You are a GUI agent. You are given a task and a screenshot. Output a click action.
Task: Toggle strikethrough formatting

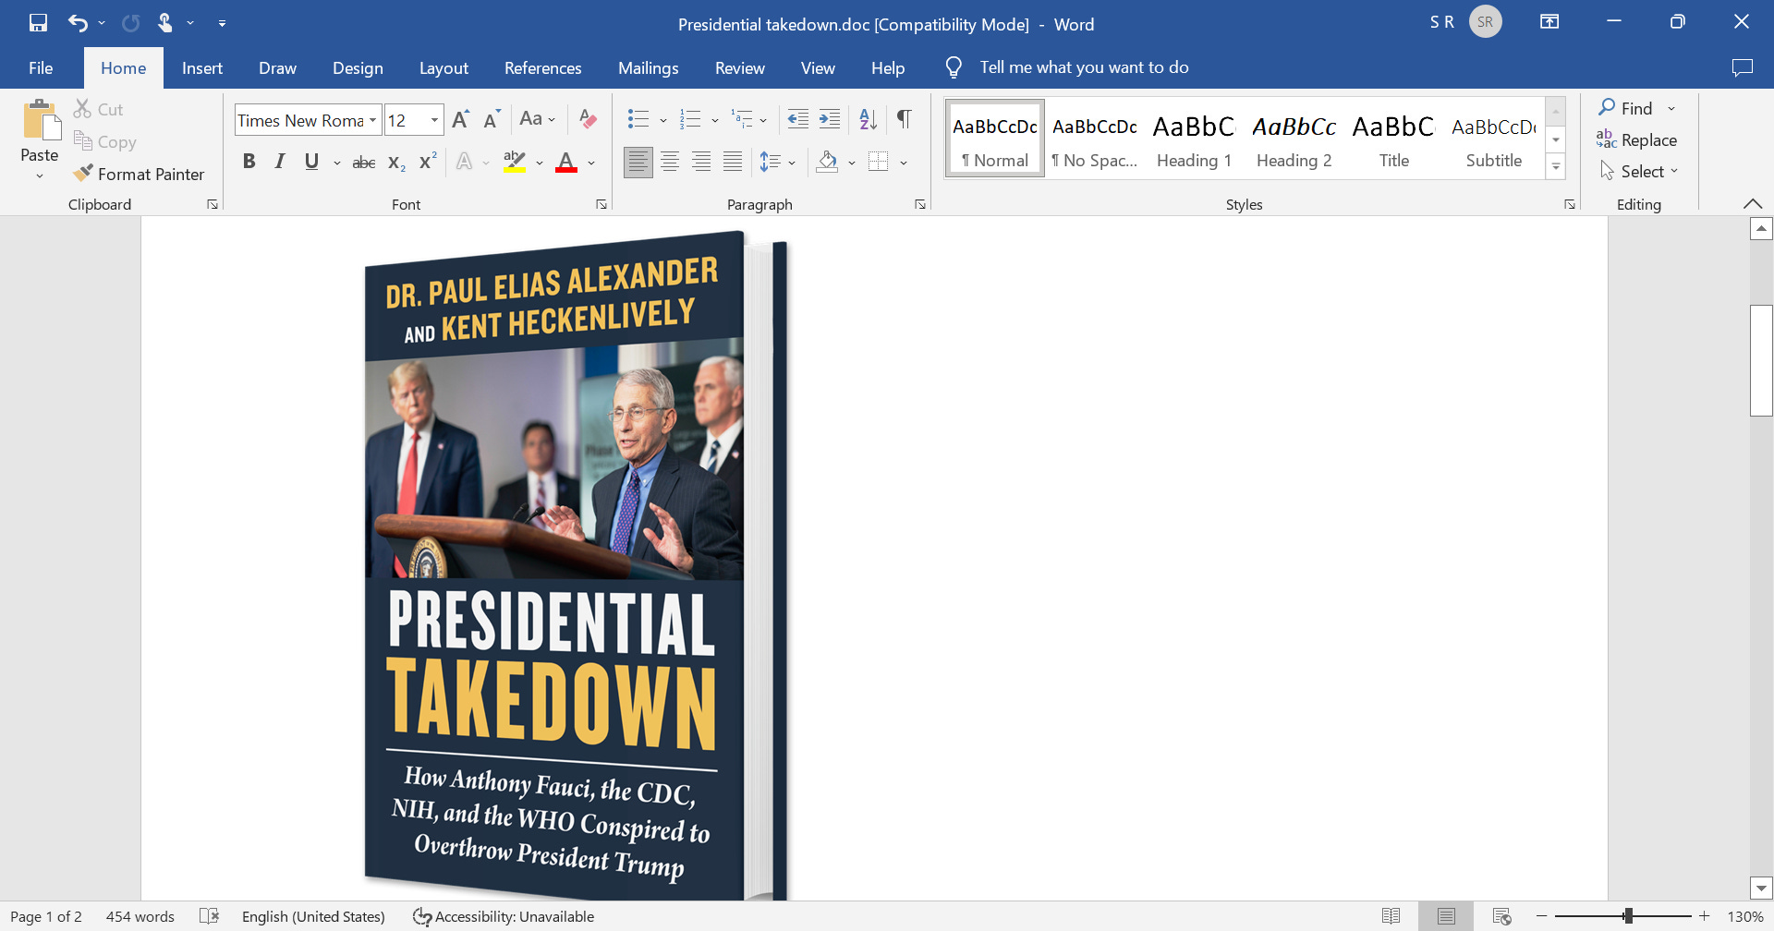click(x=364, y=163)
